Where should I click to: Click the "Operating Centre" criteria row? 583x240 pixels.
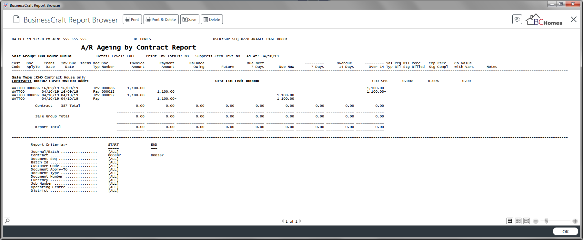75,187
